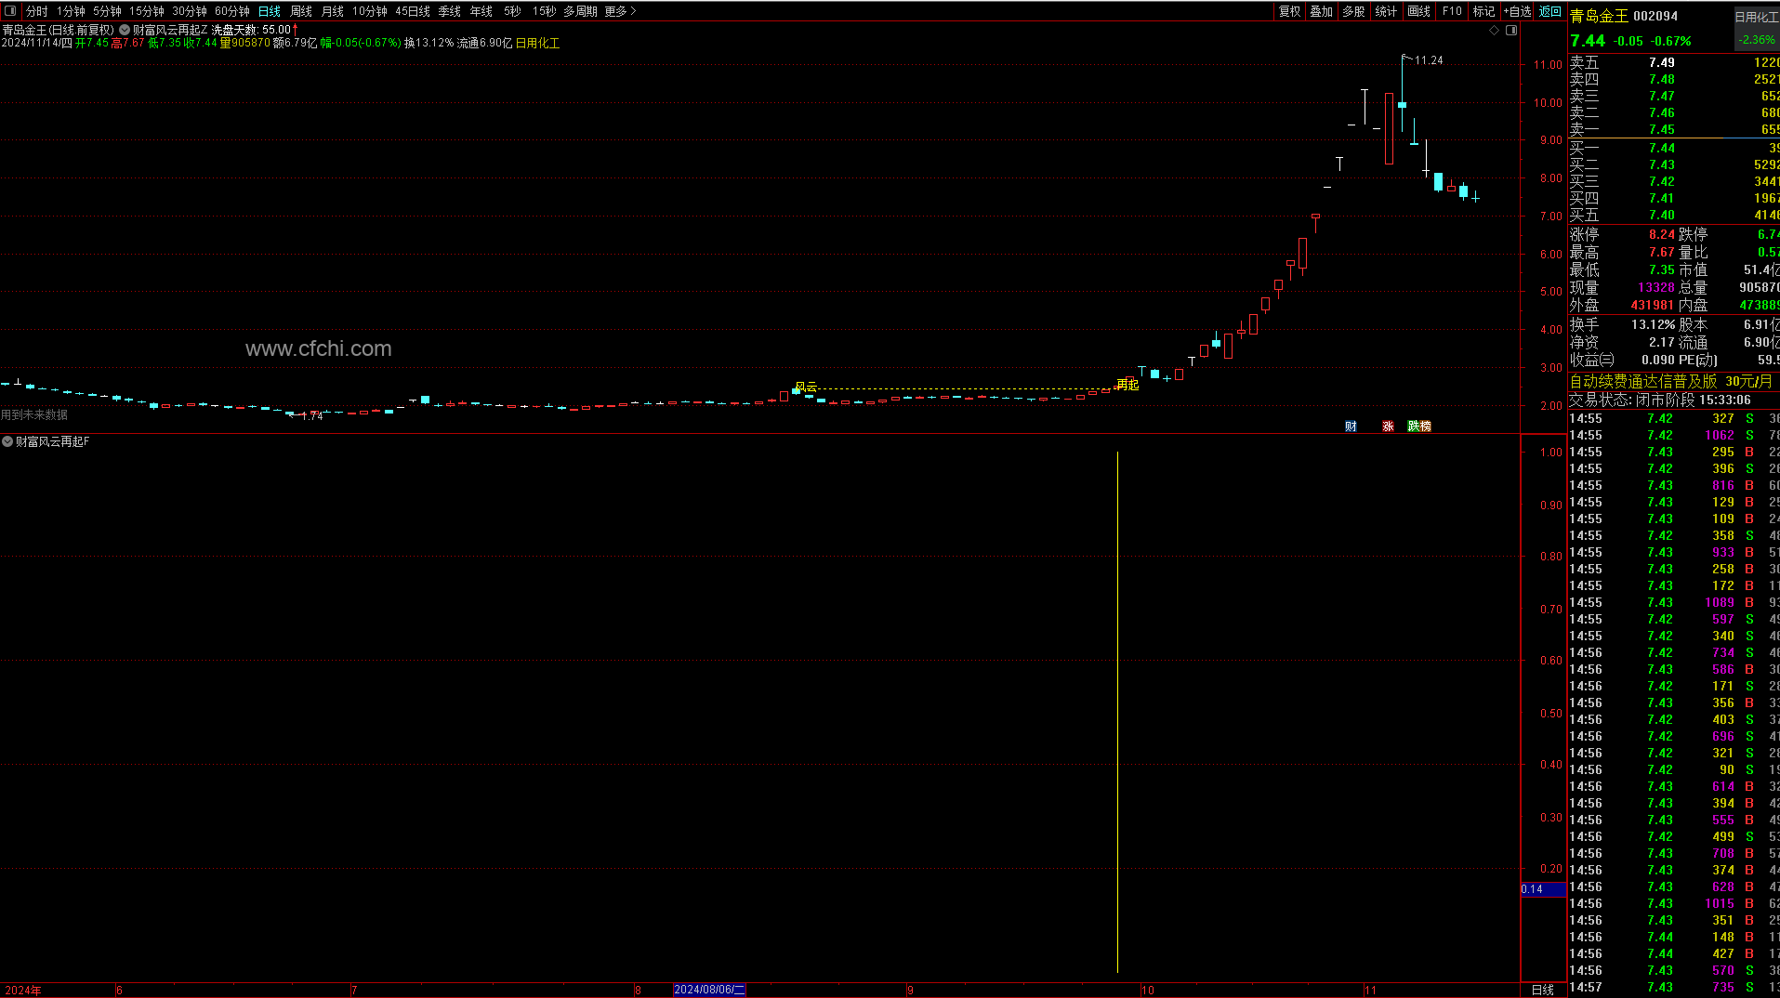Click the 11.24 high price label
Screen dimensions: 1780x998
[x=1429, y=60]
